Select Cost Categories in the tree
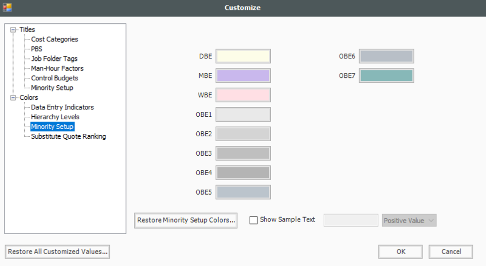 pyautogui.click(x=54, y=39)
